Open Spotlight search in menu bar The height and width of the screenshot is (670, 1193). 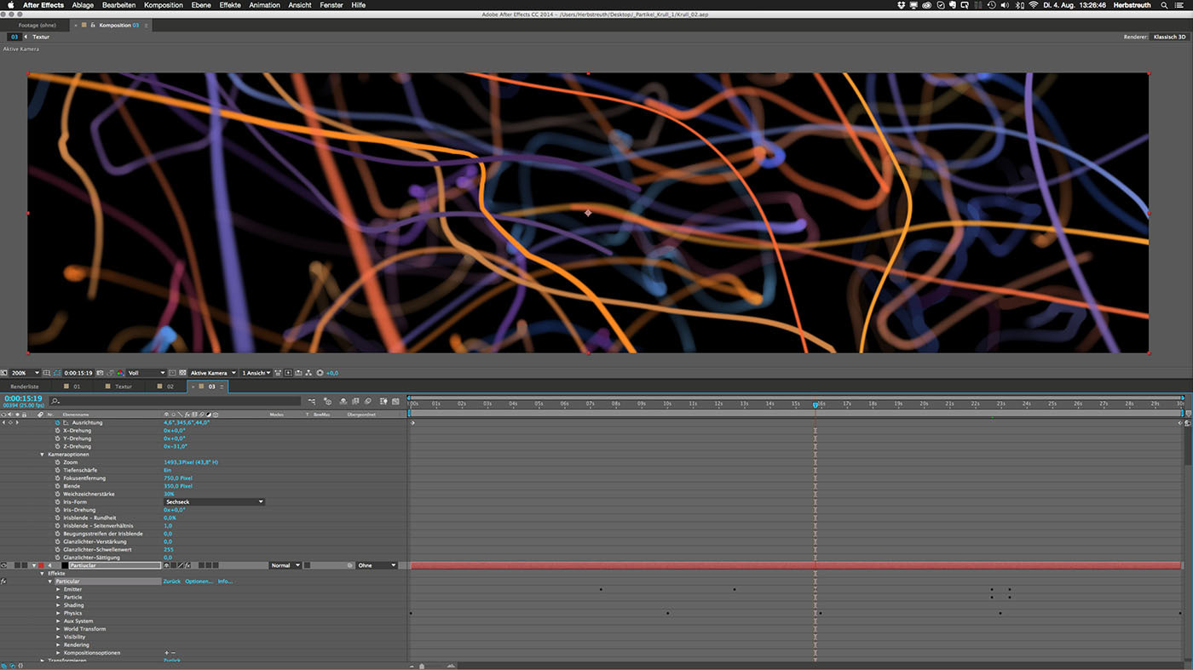[x=1165, y=5]
